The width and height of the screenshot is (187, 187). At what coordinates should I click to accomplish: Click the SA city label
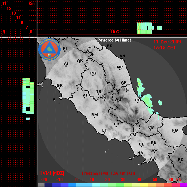tap(153, 159)
